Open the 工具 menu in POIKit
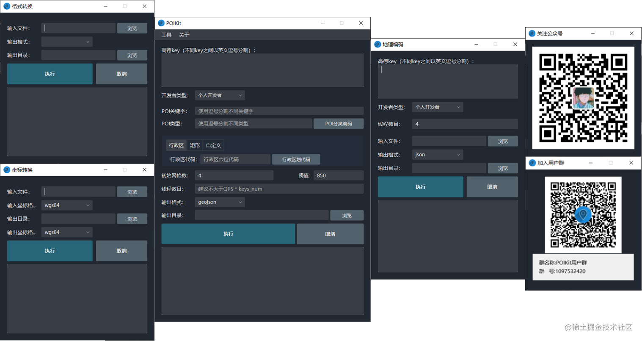Image resolution: width=642 pixels, height=341 pixels. (x=166, y=35)
